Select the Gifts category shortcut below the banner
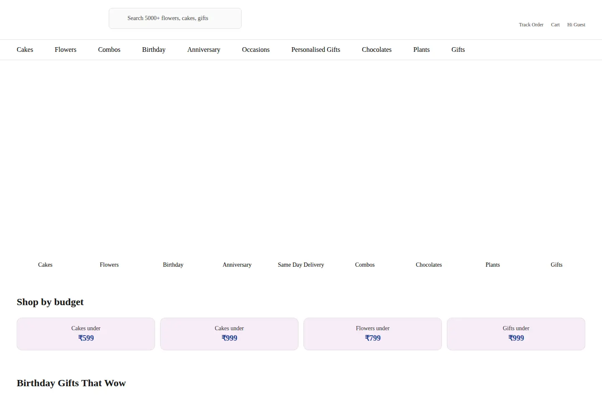The height and width of the screenshot is (418, 602). pos(556,265)
